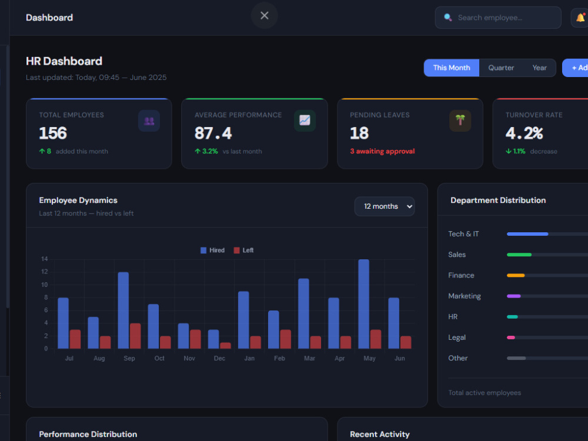The image size is (588, 441).
Task: Click the Sales progress bar
Action: click(x=547, y=255)
